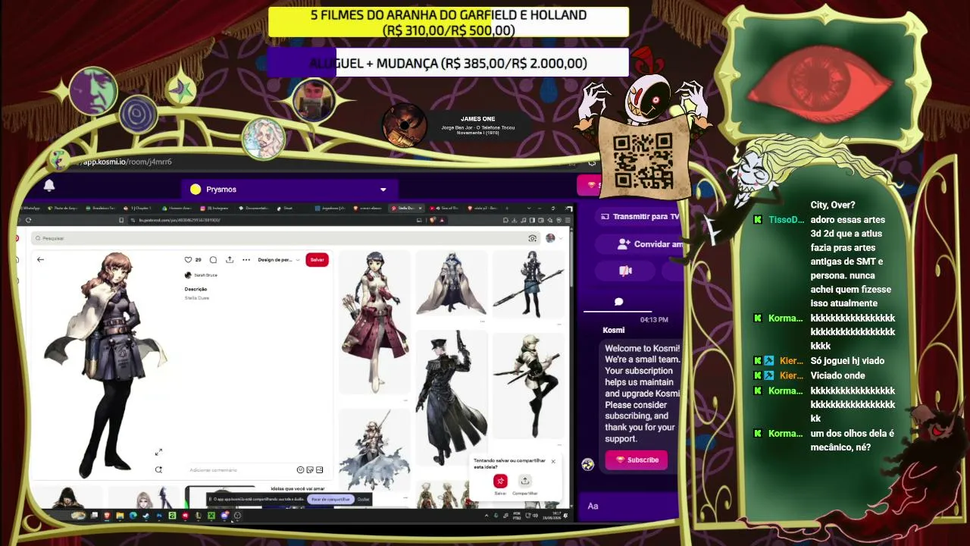Open the emoji picker in comment box

pos(301,470)
